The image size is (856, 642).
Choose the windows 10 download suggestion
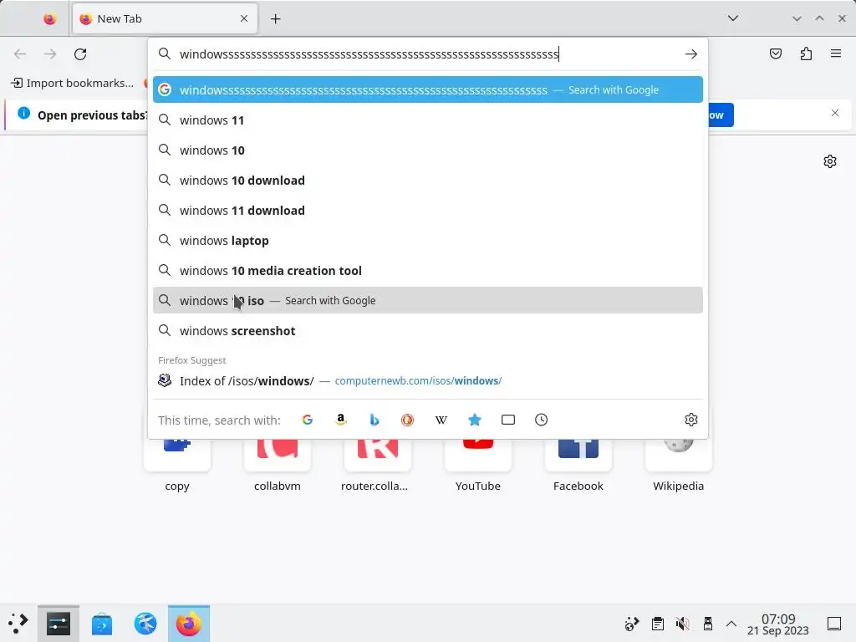427,181
